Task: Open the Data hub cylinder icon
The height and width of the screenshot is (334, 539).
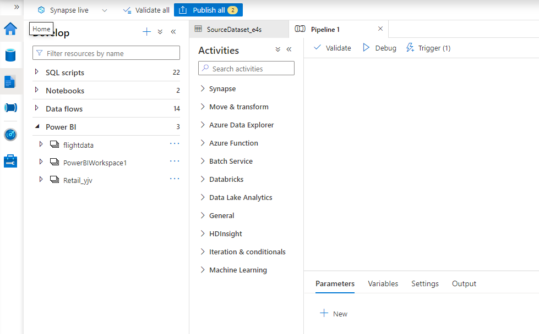Action: tap(10, 55)
